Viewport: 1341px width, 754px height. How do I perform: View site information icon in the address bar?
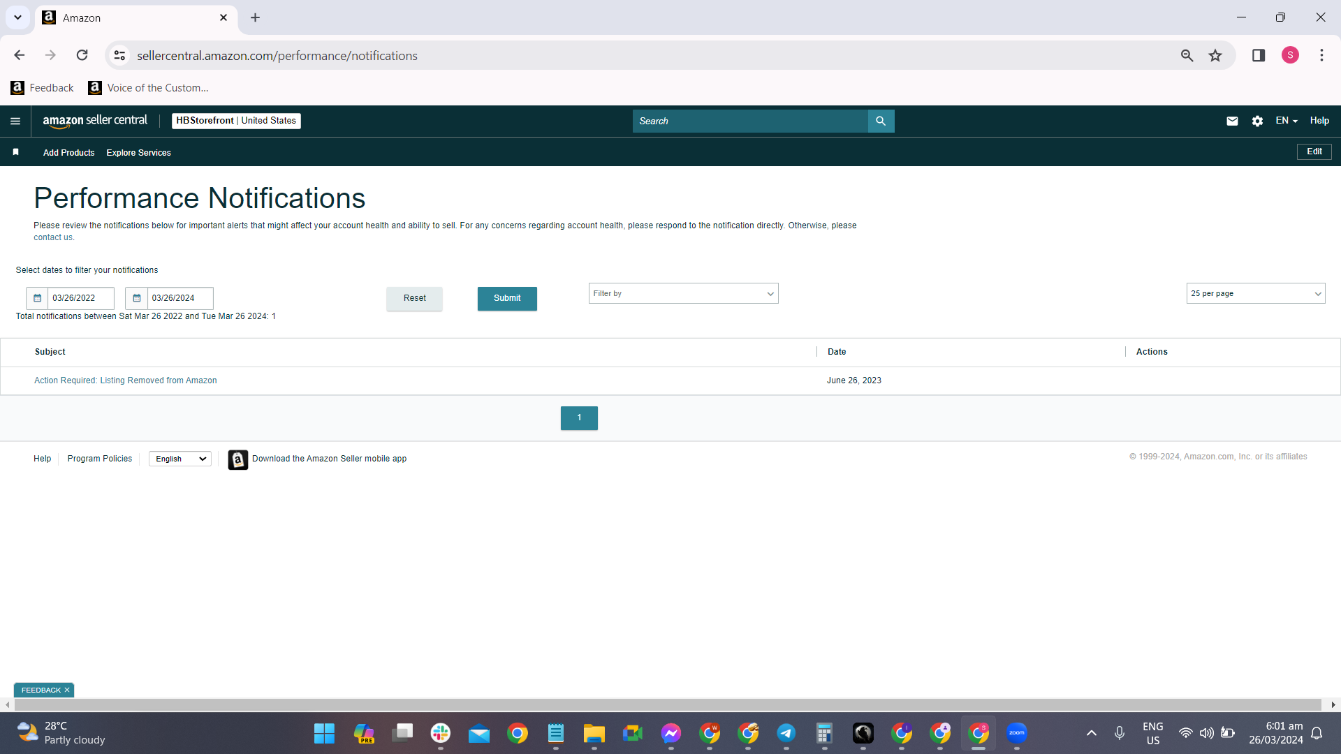click(x=119, y=55)
